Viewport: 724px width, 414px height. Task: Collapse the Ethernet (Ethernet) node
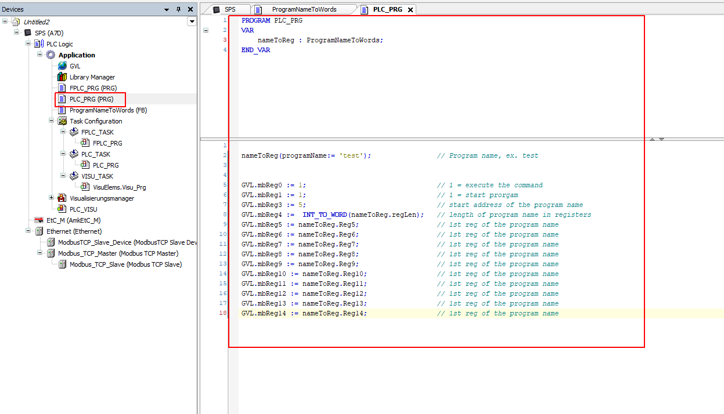[x=29, y=231]
